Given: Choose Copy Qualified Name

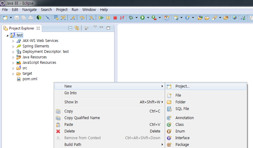Looking at the screenshot, I should (x=110, y=118).
